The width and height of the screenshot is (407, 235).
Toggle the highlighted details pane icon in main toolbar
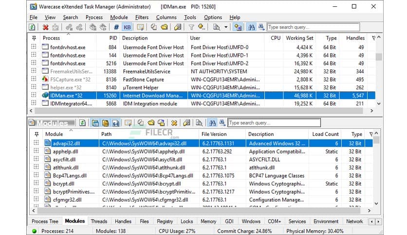click(x=238, y=27)
